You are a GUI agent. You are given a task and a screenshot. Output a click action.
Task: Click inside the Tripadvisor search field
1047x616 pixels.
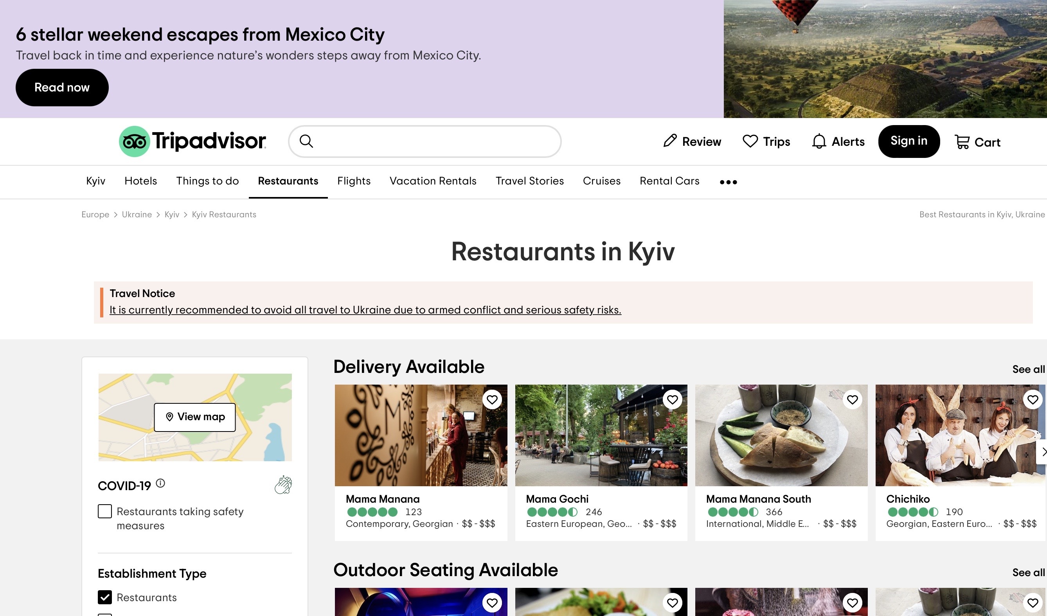coord(432,141)
